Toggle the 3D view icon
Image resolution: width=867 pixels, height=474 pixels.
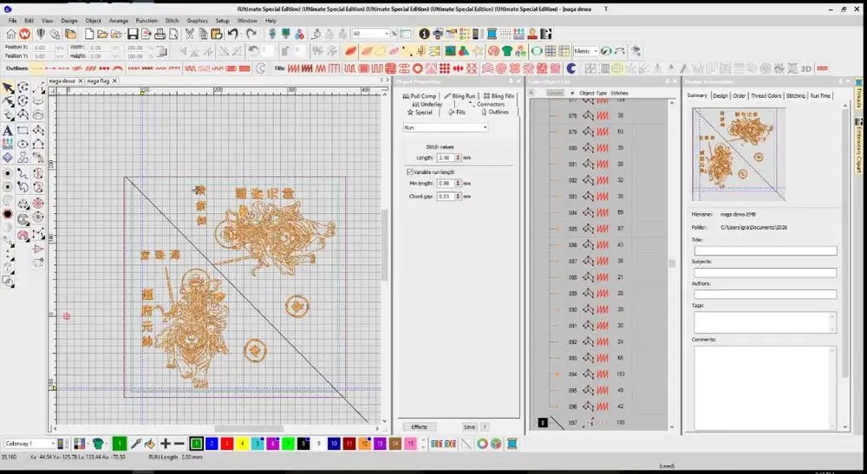coord(806,68)
